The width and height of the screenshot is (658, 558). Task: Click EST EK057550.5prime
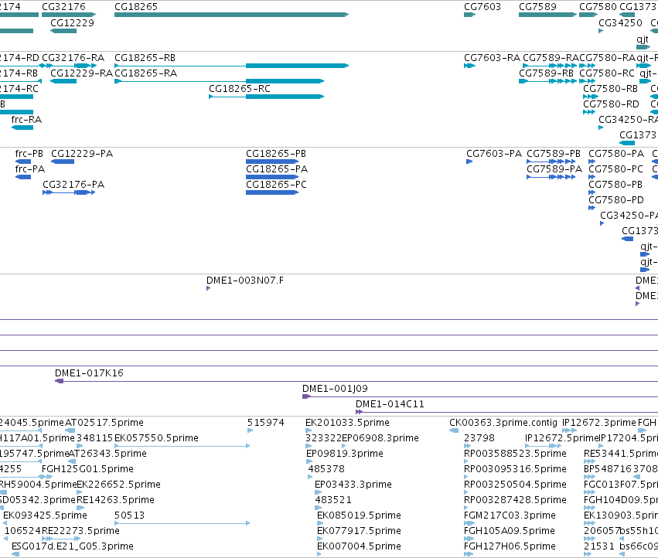coord(182,446)
